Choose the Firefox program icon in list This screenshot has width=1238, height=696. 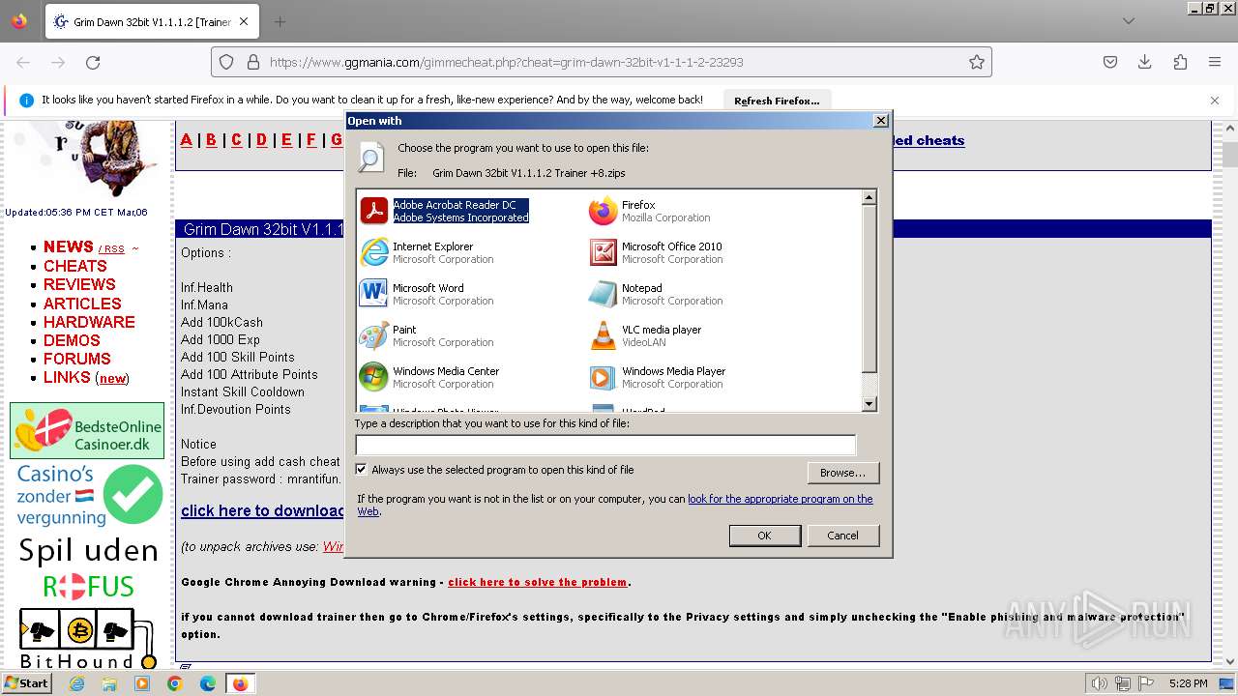coord(604,211)
